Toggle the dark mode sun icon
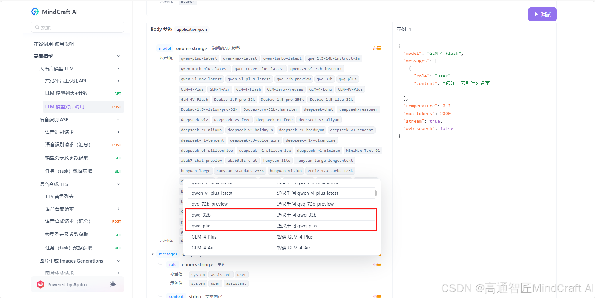595x298 pixels. tap(113, 284)
